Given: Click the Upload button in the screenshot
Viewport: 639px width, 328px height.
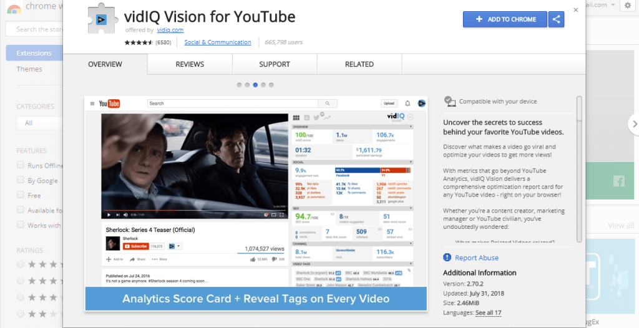Looking at the screenshot, I should 389,104.
